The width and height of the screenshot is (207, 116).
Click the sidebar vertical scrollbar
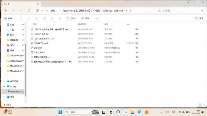point(26,70)
